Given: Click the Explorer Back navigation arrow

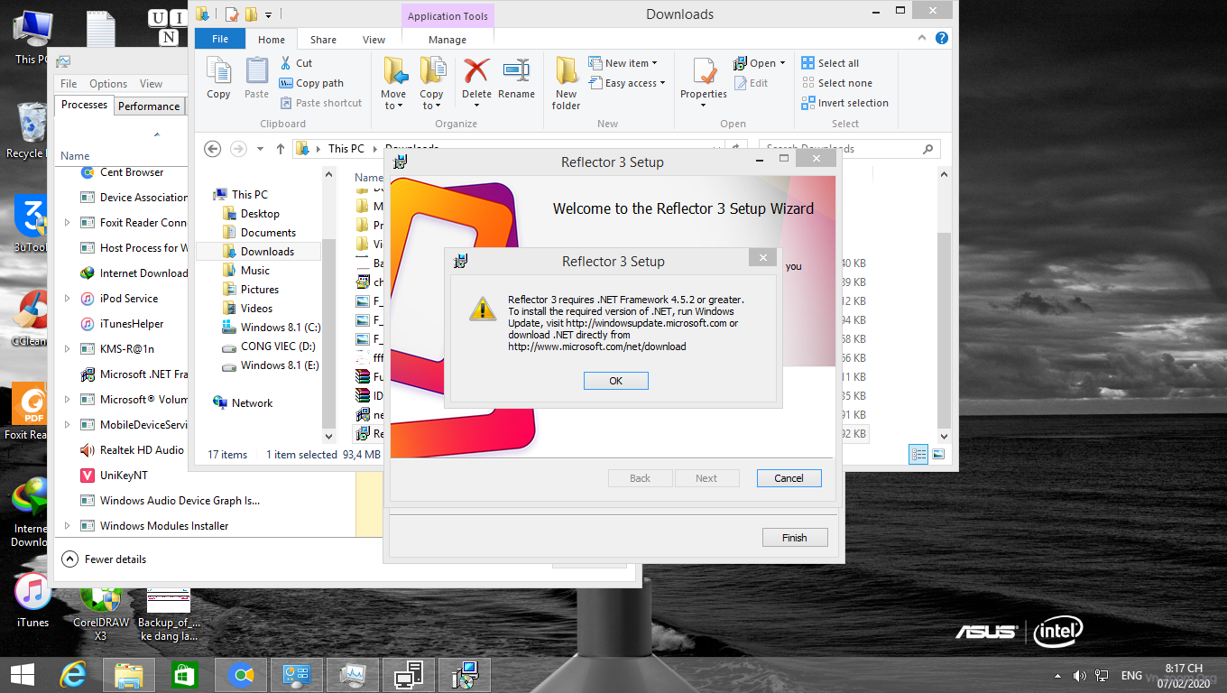Looking at the screenshot, I should [213, 149].
